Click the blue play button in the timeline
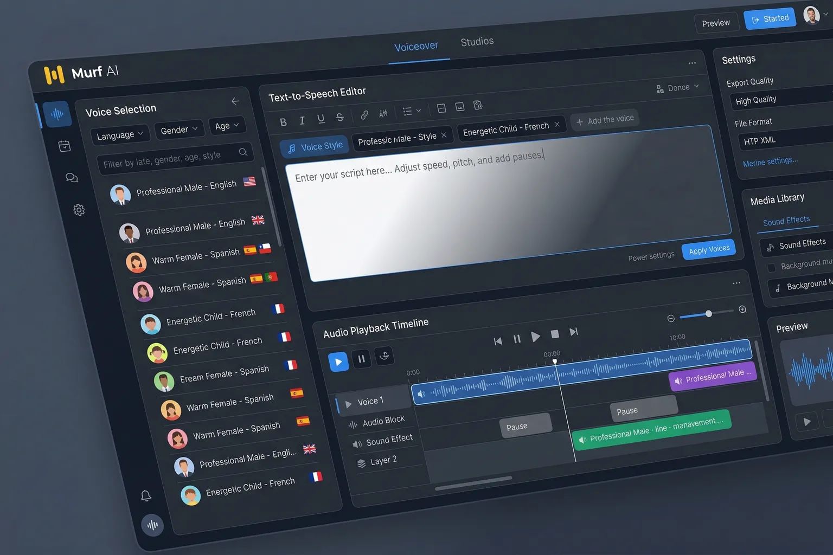 pos(338,362)
